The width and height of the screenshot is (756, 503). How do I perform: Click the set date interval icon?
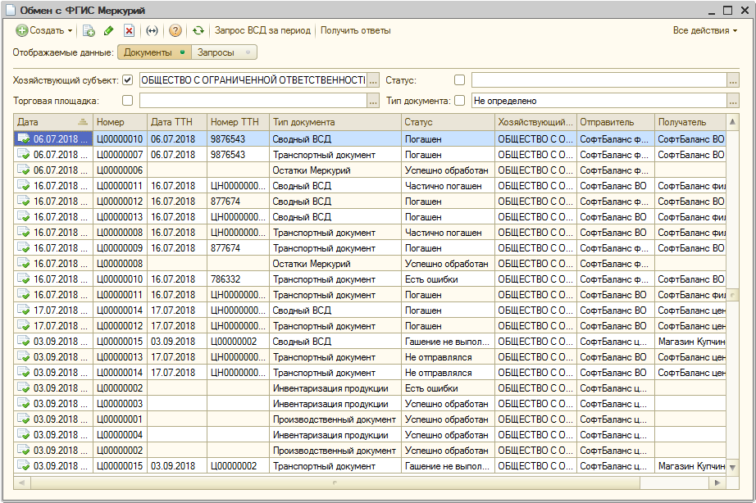(x=152, y=30)
